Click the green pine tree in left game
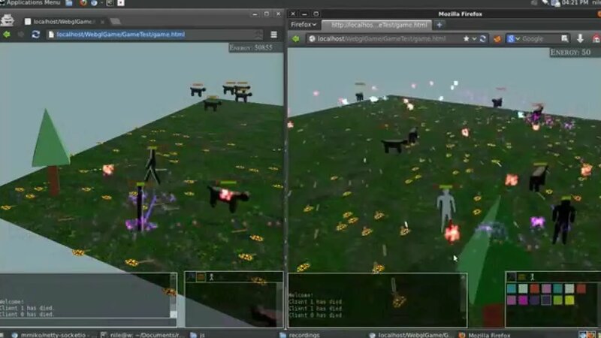This screenshot has height=338, width=601. pos(50,152)
